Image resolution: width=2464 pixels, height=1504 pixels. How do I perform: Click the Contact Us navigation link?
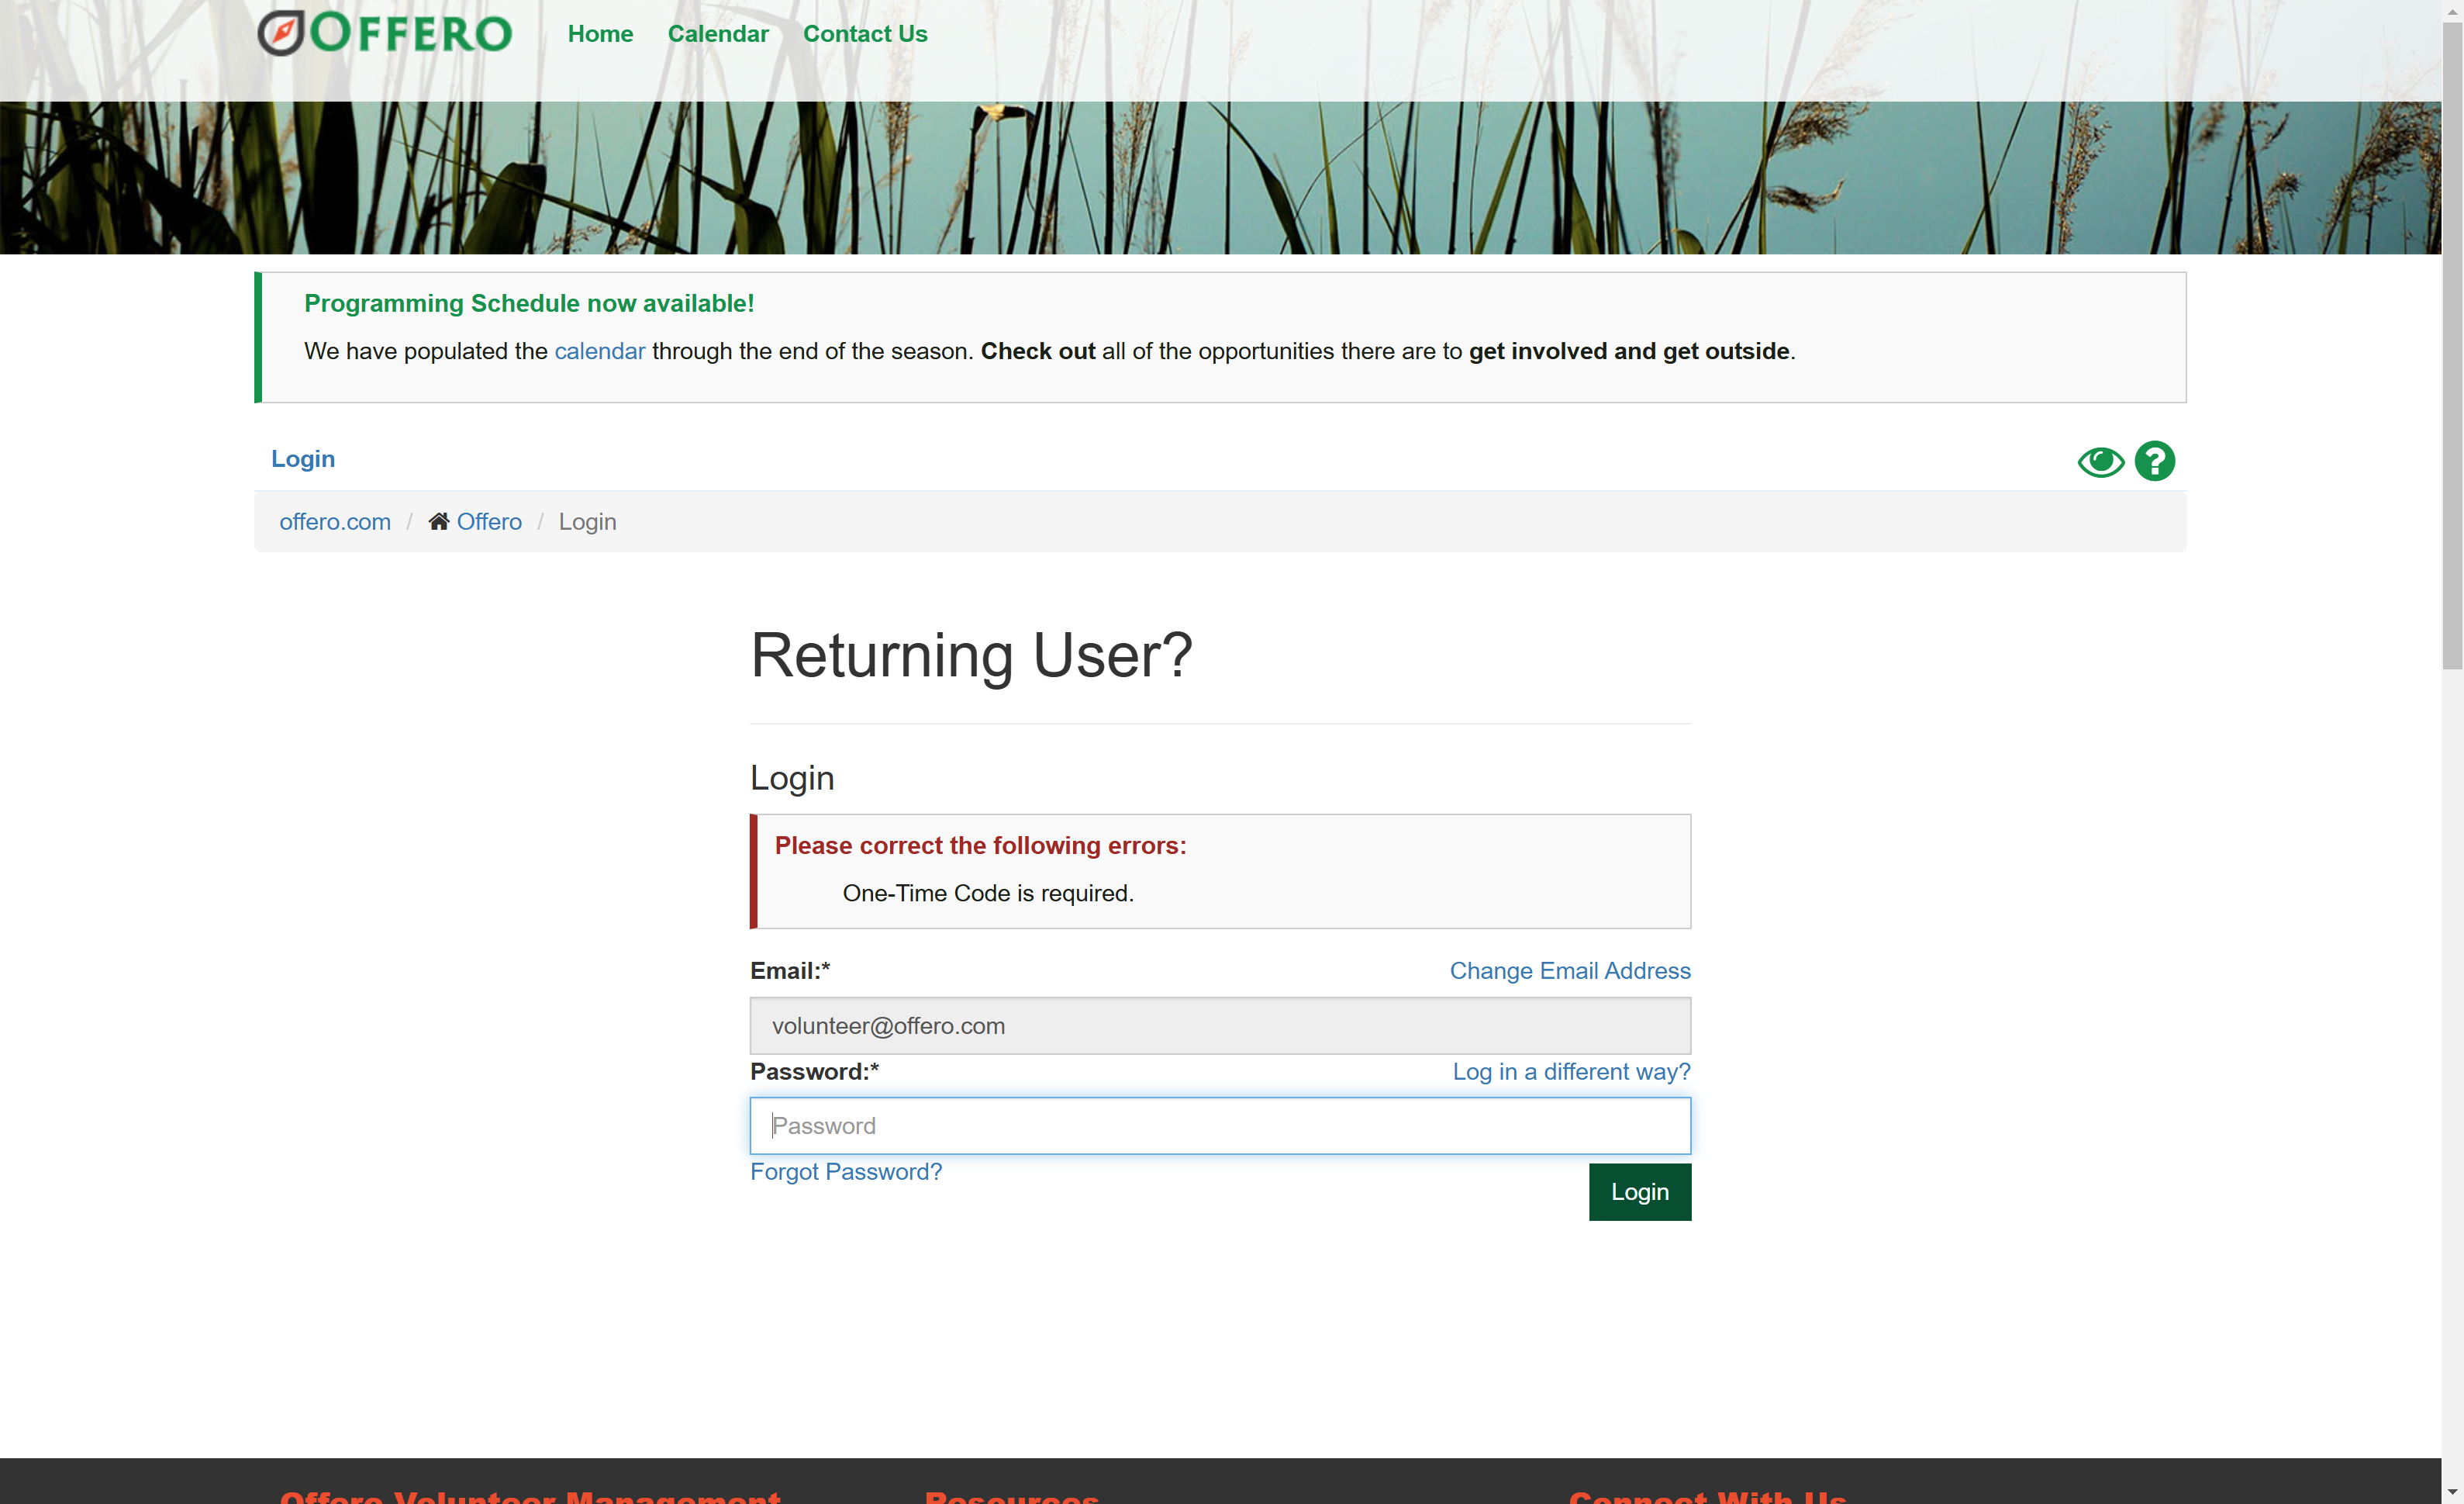click(x=866, y=33)
